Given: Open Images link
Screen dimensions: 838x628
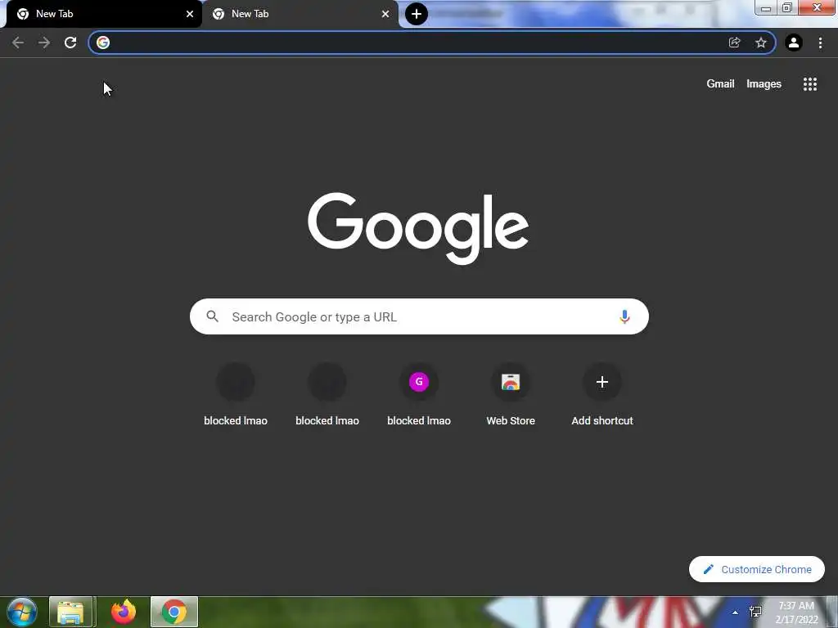Looking at the screenshot, I should coord(764,84).
